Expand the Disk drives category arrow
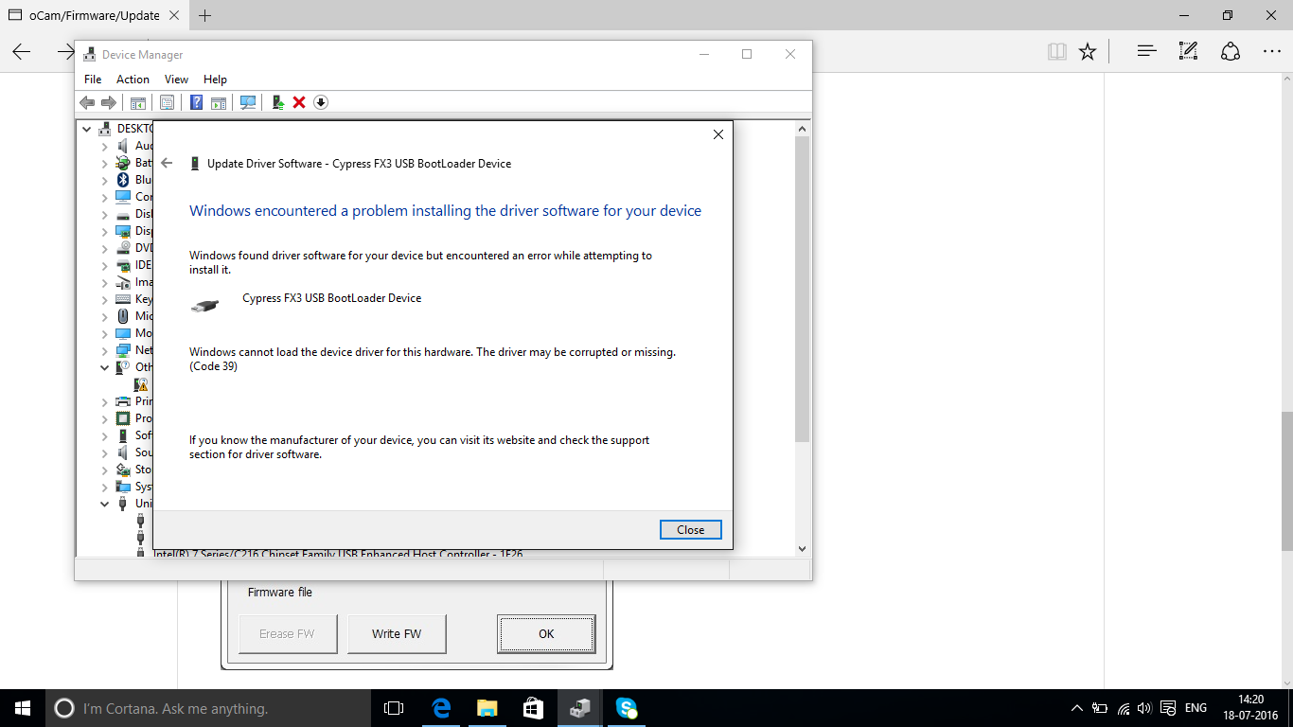The width and height of the screenshot is (1293, 727). click(104, 214)
